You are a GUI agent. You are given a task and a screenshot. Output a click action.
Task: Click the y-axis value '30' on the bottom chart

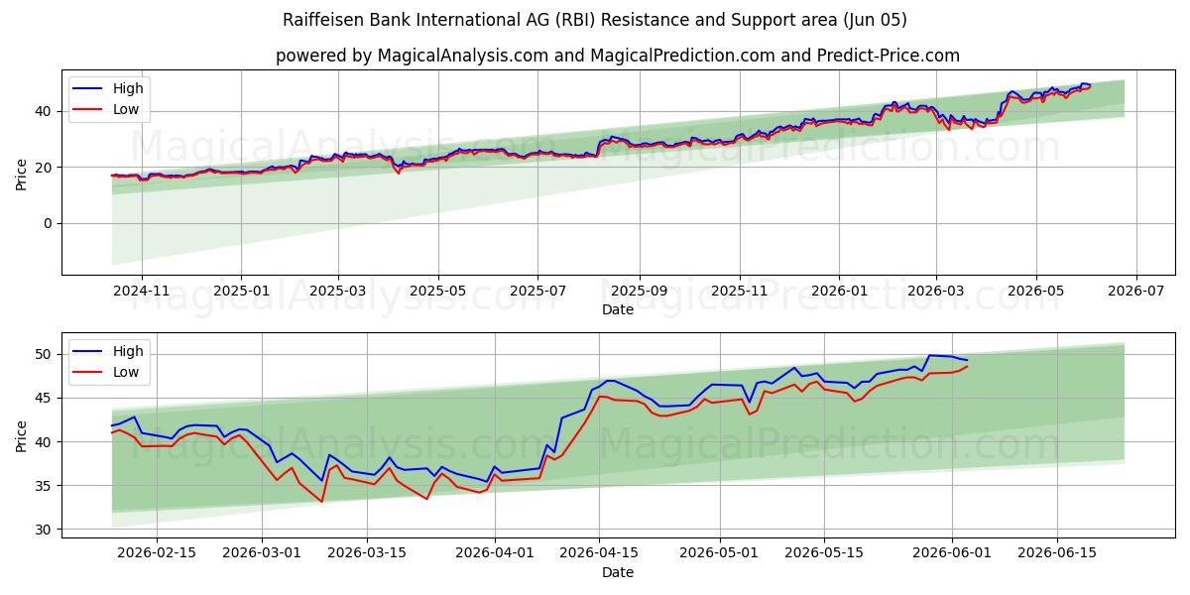[x=46, y=530]
